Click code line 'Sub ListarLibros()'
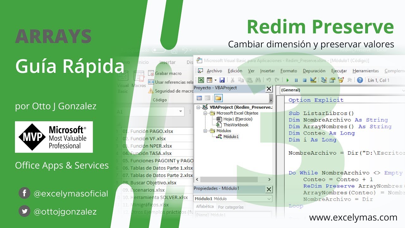 click(x=321, y=113)
